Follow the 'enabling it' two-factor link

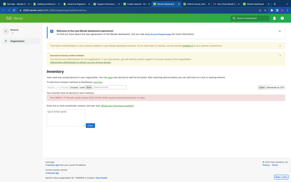pyautogui.click(x=188, y=46)
